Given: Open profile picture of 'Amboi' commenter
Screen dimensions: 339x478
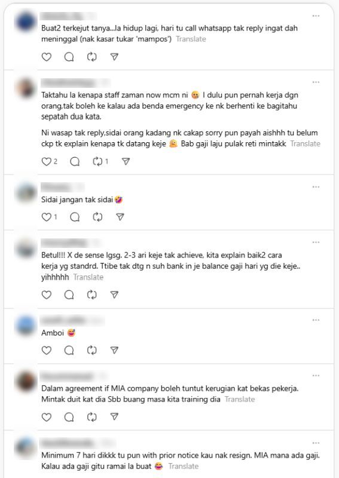Looking at the screenshot, I should point(26,326).
